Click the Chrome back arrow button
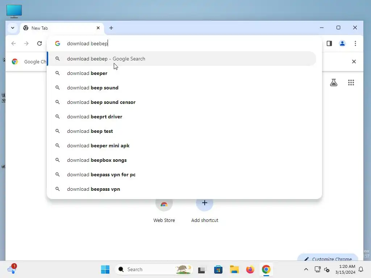Viewport: 371px width, 278px height. (13, 43)
